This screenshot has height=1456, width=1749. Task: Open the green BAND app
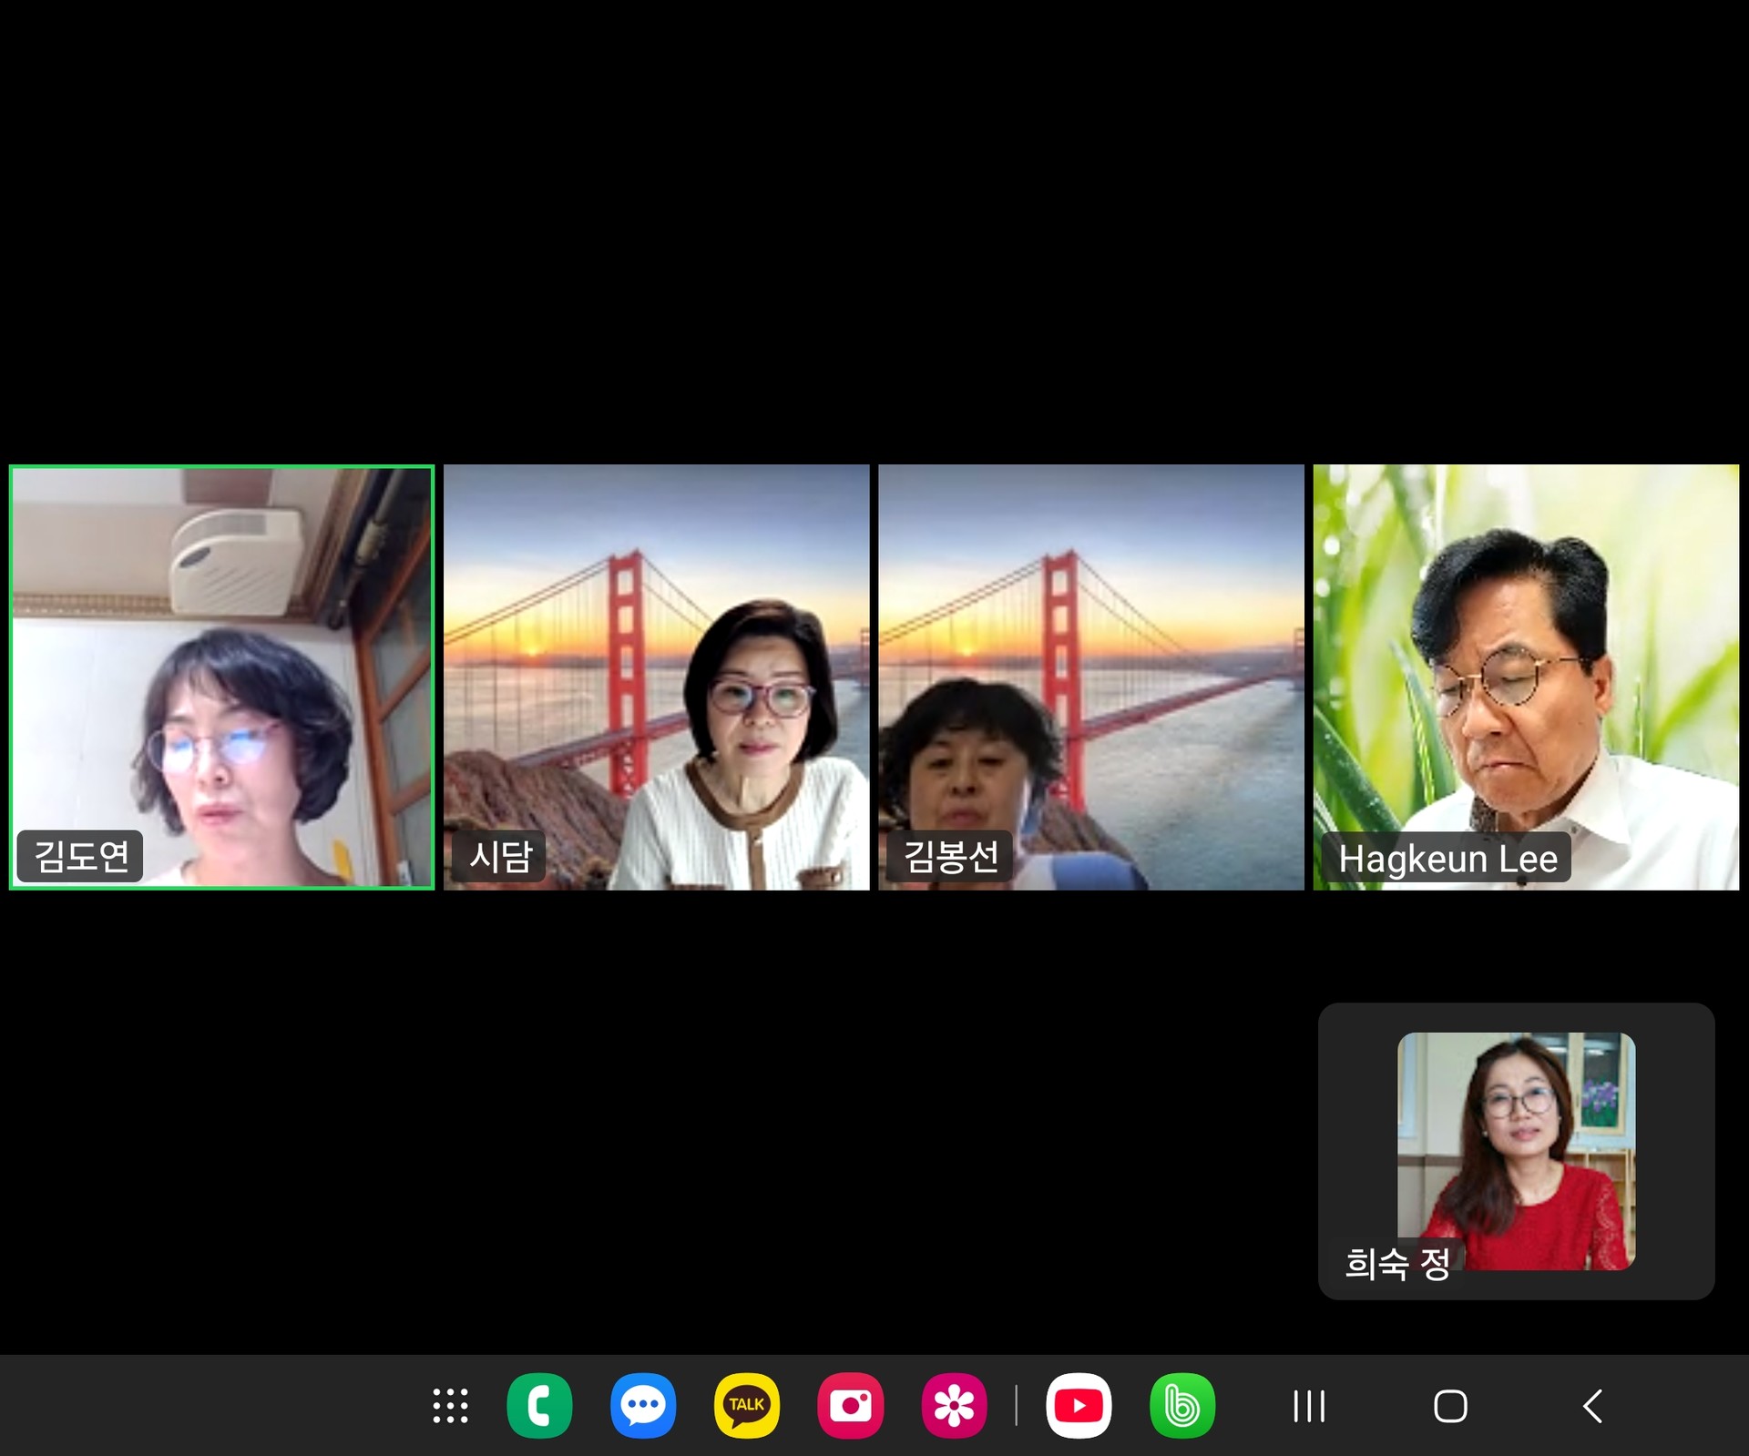tap(1182, 1406)
